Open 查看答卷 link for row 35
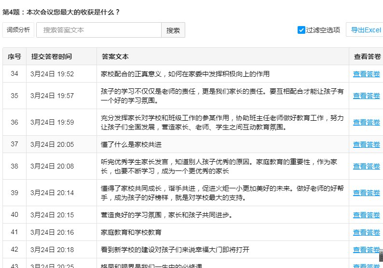Screen dimensions: 383x268 coord(367,96)
